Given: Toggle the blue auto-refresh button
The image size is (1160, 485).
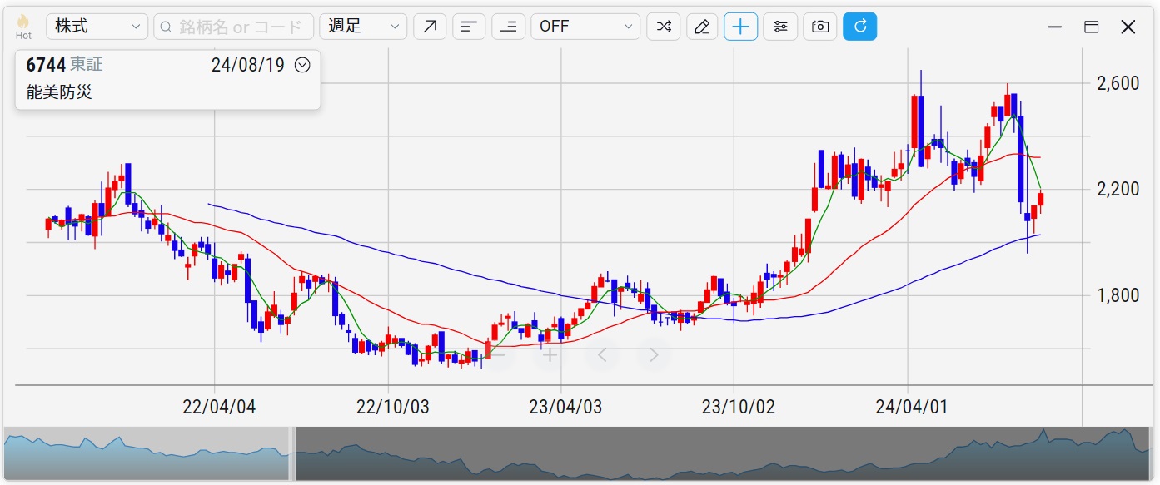Looking at the screenshot, I should [x=859, y=27].
